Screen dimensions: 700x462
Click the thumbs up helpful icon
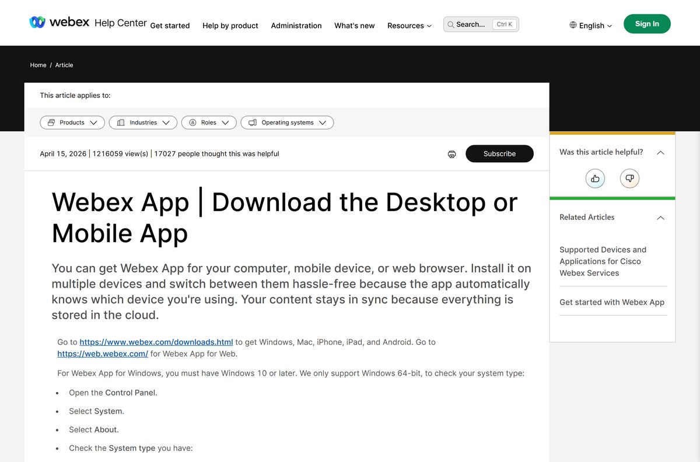(595, 178)
